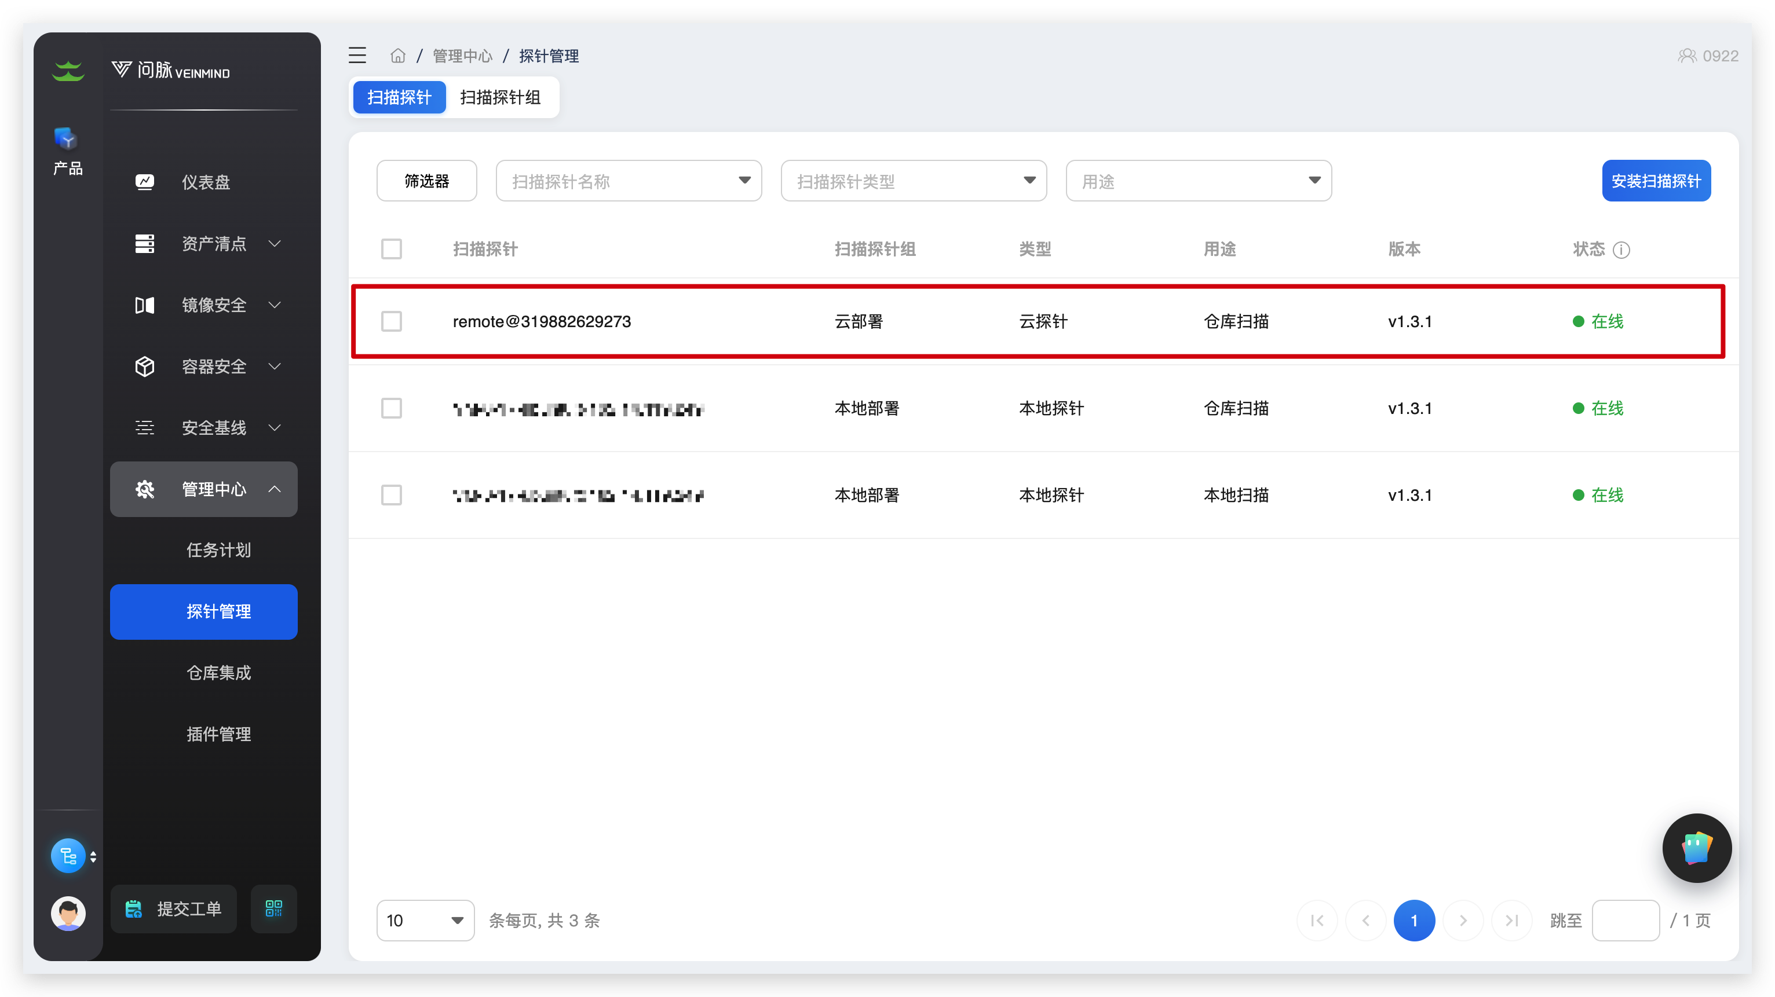Image resolution: width=1775 pixels, height=997 pixels.
Task: Switch to the 扫描探针组 tab
Action: 501,97
